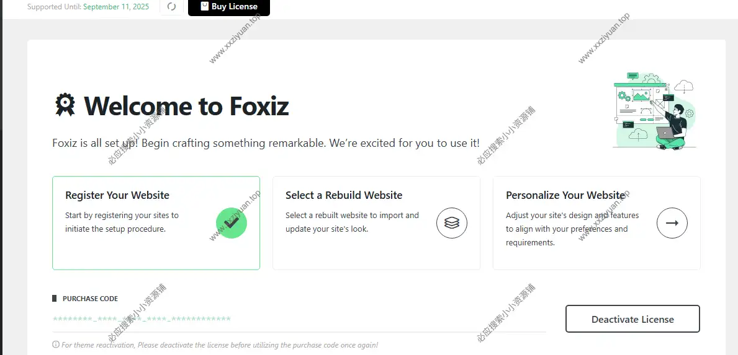Click the refresh license status icon

[172, 7]
